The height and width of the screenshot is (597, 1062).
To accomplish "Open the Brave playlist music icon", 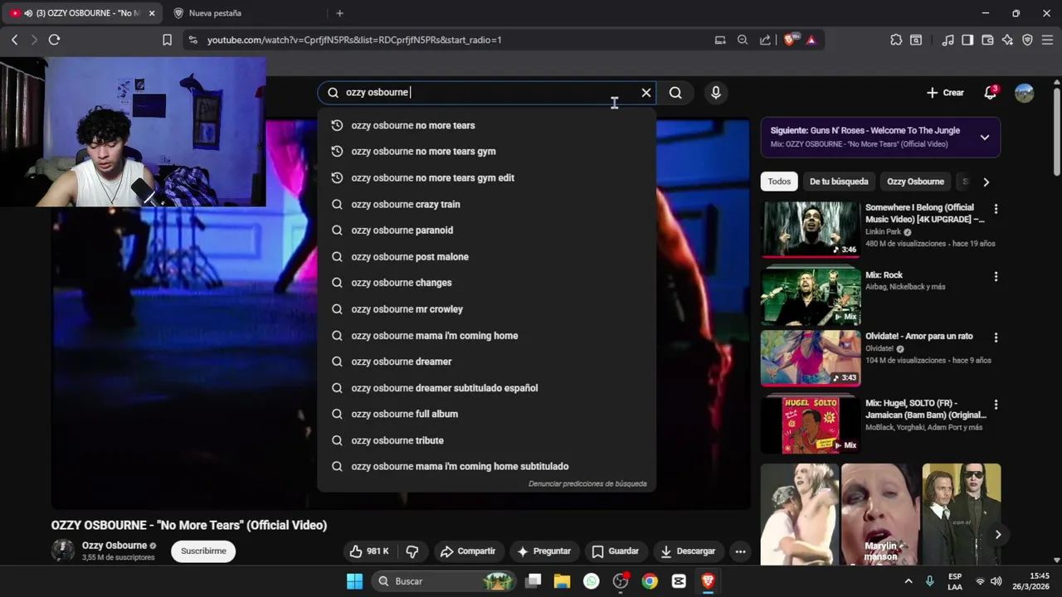I will pos(948,40).
